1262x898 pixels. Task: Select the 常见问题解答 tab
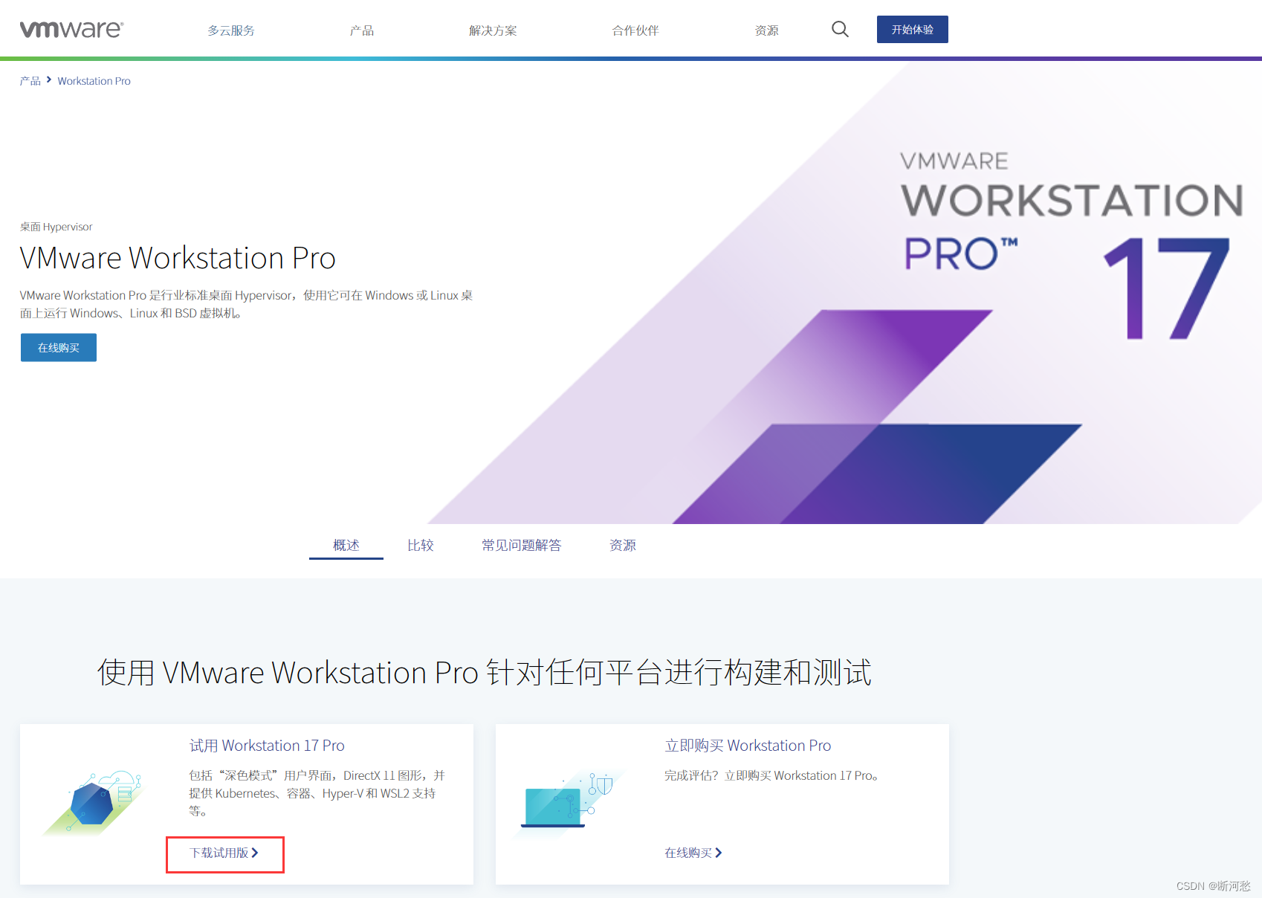(x=521, y=545)
